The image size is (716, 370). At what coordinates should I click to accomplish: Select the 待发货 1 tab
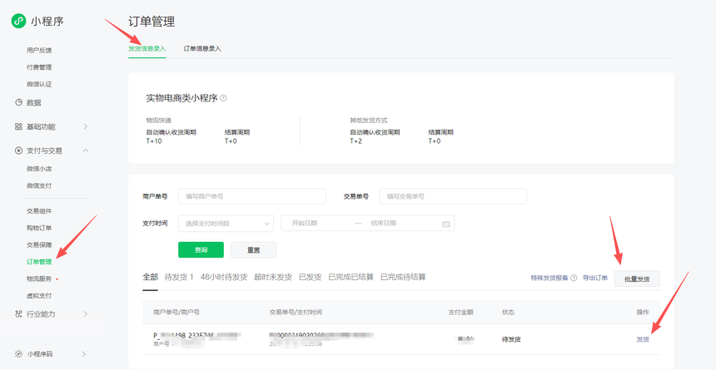point(179,277)
